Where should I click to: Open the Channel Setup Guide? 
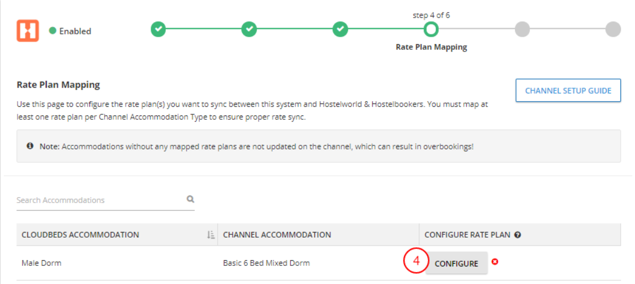coord(568,91)
